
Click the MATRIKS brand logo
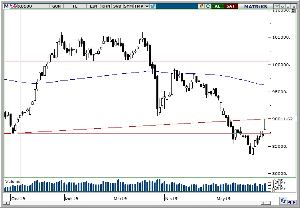tap(255, 6)
